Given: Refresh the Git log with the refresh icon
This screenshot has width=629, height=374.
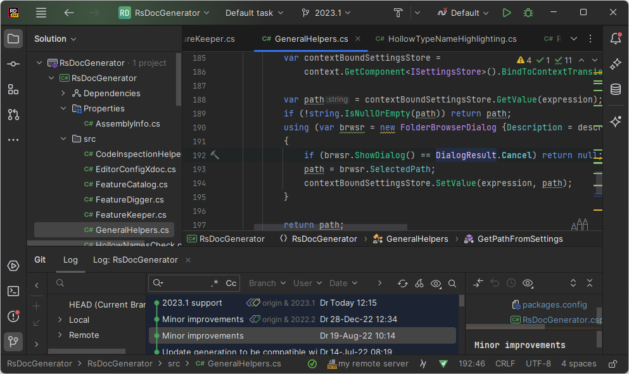Looking at the screenshot, I should [403, 283].
